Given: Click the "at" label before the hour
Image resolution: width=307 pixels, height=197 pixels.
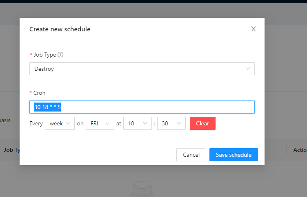Looking at the screenshot, I should [119, 123].
